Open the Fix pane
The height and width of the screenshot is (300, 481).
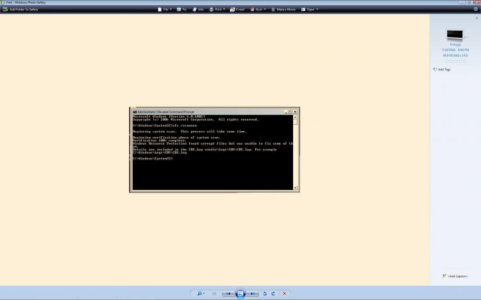point(181,10)
